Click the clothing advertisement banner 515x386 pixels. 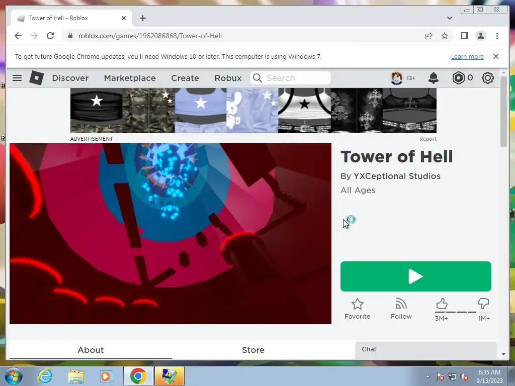coord(253,110)
